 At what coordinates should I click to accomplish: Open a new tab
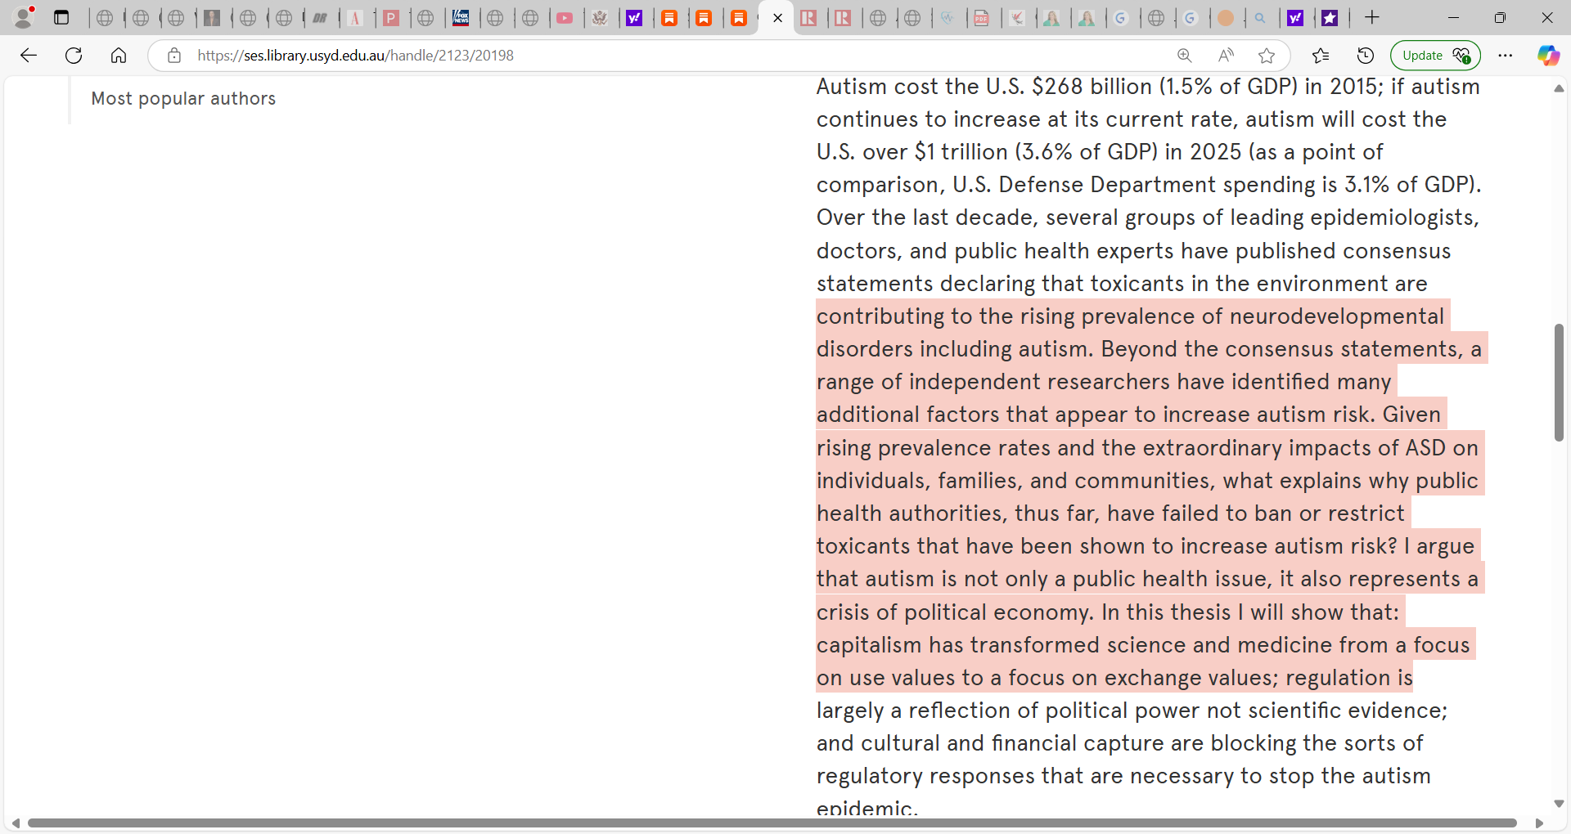(1372, 17)
